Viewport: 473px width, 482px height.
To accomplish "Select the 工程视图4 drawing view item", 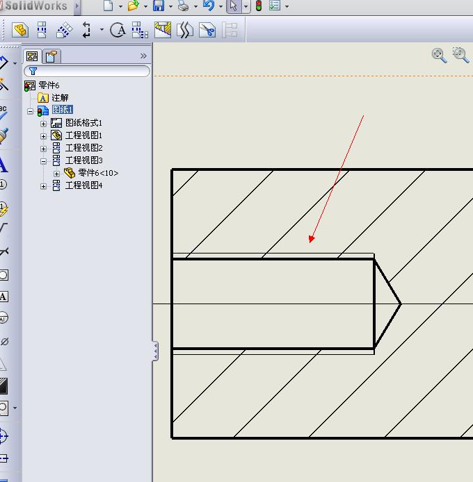I will [83, 185].
